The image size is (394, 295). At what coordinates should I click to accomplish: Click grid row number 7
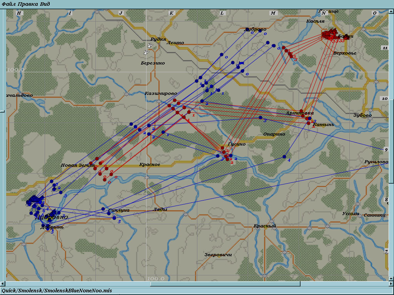coord(386,251)
